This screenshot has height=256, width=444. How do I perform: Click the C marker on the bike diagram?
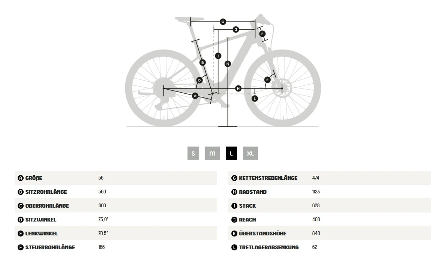click(x=223, y=22)
